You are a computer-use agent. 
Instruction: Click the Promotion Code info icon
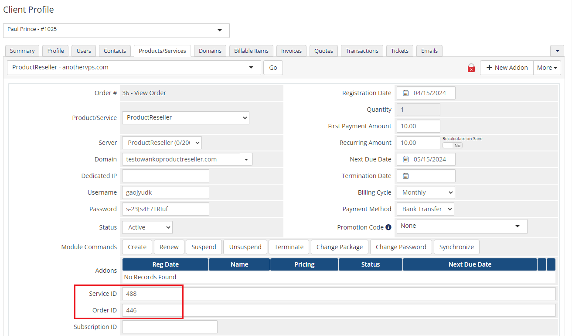coord(388,227)
